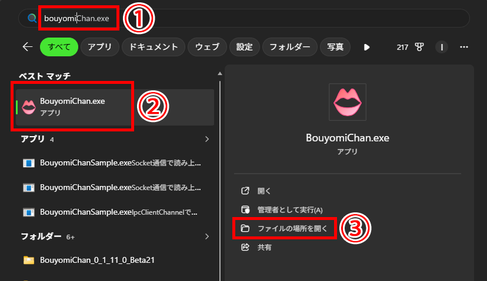Open the rewards trophy icon
This screenshot has width=487, height=281.
[x=419, y=47]
